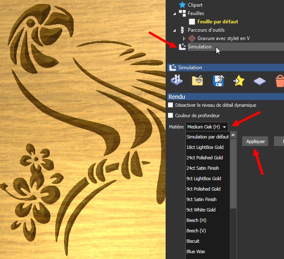Viewport: 284px width, 259px height.
Task: Click the Feuilles sheets icon
Action: coord(182,13)
